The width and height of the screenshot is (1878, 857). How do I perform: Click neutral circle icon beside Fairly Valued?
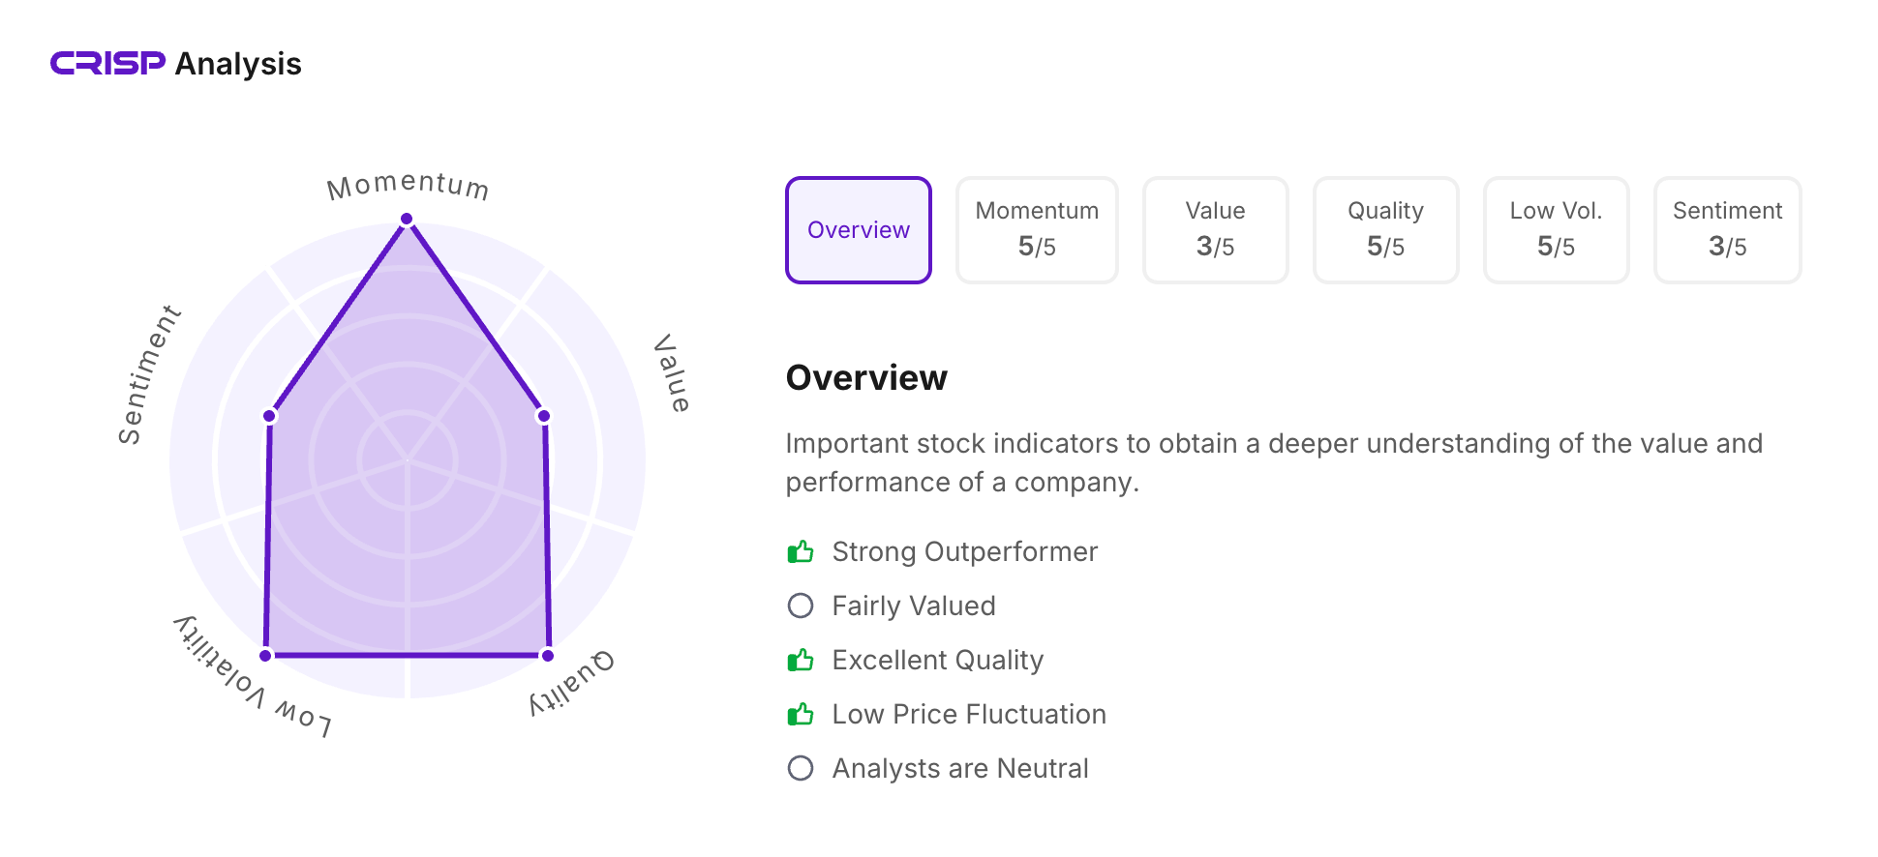pos(801,606)
